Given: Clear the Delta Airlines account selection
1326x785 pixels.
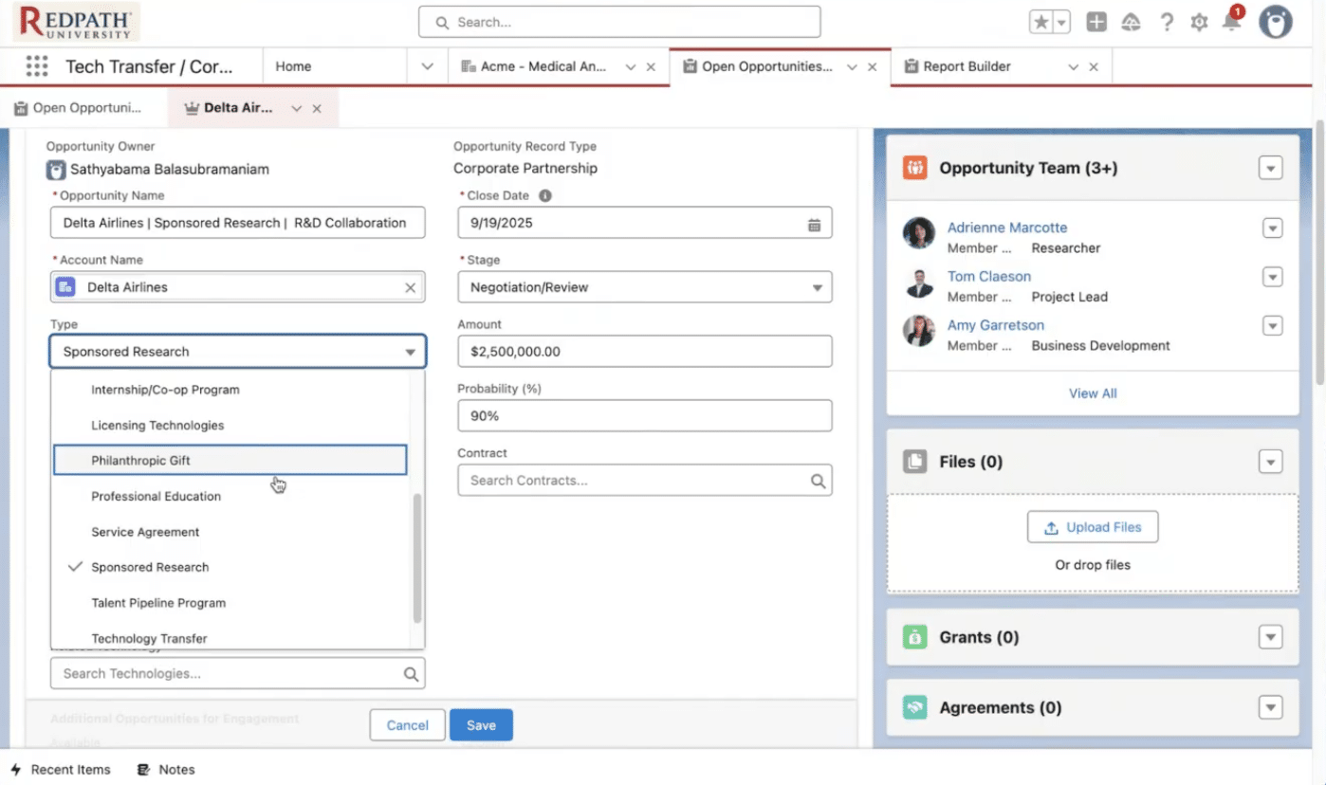Looking at the screenshot, I should pos(411,287).
